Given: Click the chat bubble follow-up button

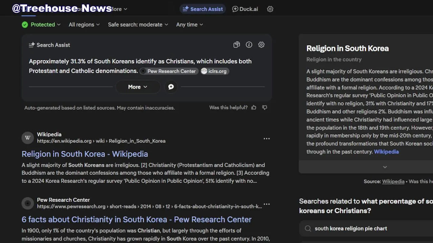Looking at the screenshot, I should (171, 87).
